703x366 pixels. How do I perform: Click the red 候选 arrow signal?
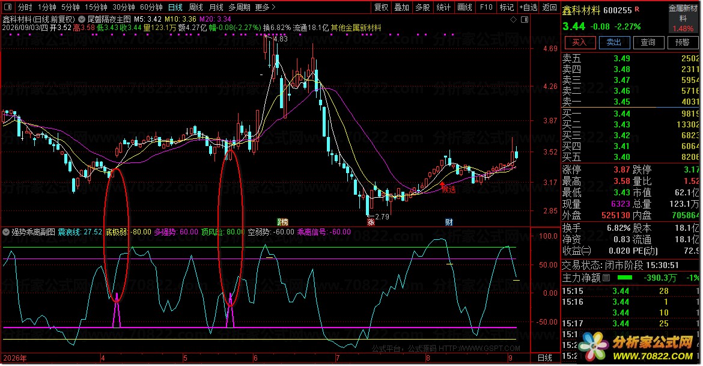pos(448,188)
